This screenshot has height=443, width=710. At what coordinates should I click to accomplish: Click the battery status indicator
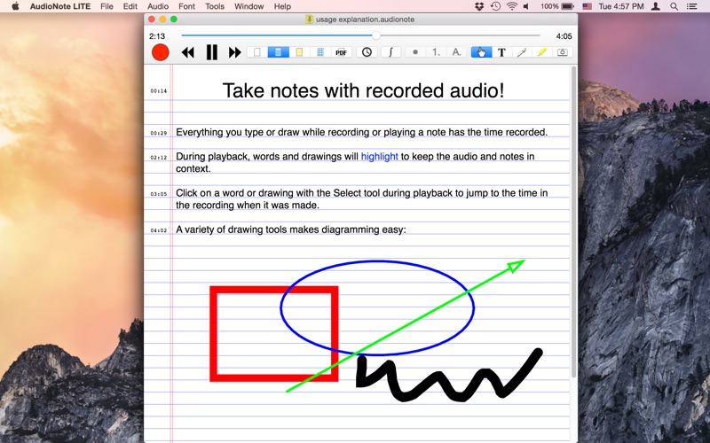coord(557,6)
